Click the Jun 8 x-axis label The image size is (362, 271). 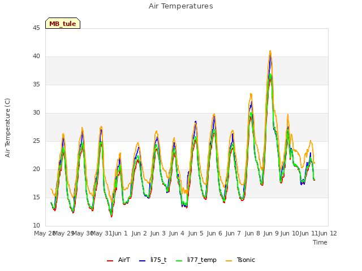(252, 233)
